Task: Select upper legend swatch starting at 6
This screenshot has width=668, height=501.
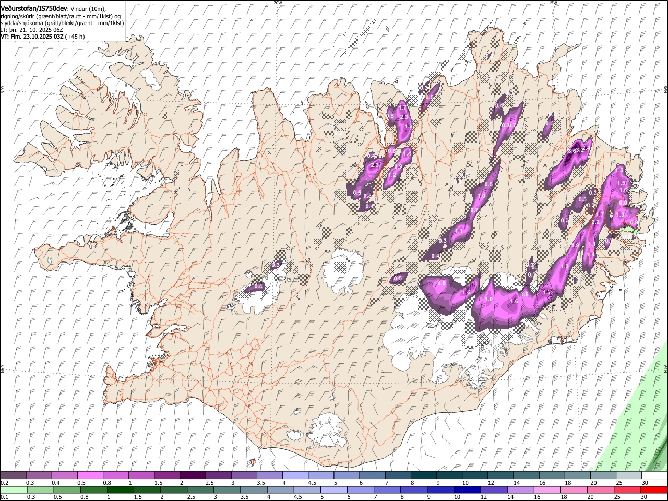Action: [372, 475]
